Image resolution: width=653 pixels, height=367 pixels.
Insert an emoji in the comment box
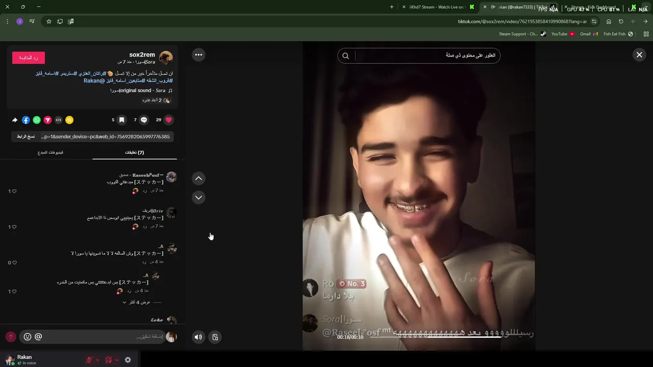[x=28, y=337]
